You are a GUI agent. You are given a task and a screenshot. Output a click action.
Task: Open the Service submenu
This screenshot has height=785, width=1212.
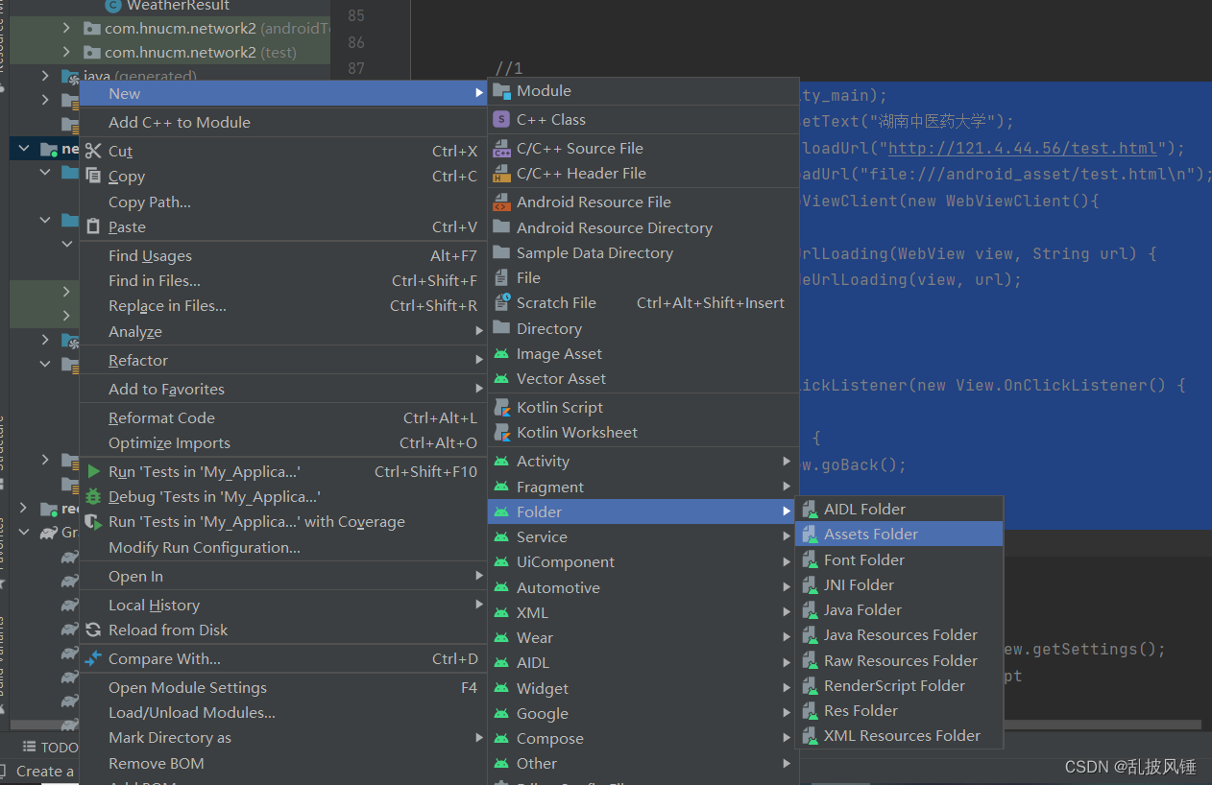click(x=643, y=537)
